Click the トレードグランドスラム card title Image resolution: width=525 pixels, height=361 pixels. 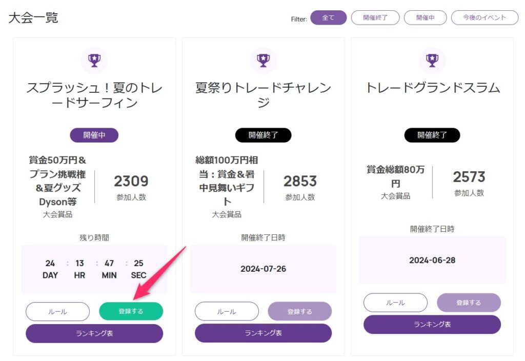[432, 88]
